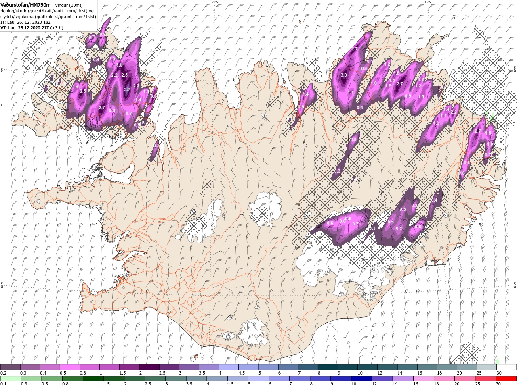The height and width of the screenshot is (387, 517).
Task: Click the rain-scale 14 tick label
Action: [395, 384]
